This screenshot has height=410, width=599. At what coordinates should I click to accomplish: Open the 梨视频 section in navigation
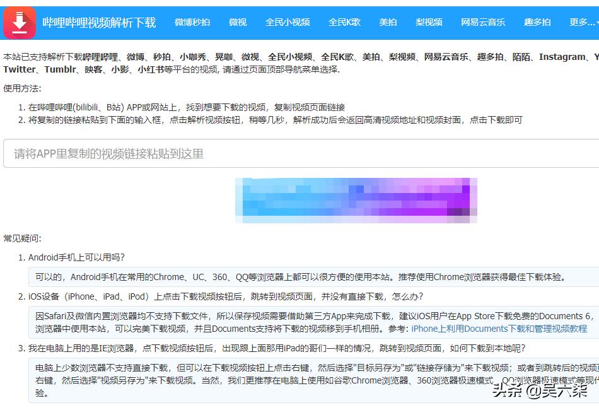click(429, 21)
